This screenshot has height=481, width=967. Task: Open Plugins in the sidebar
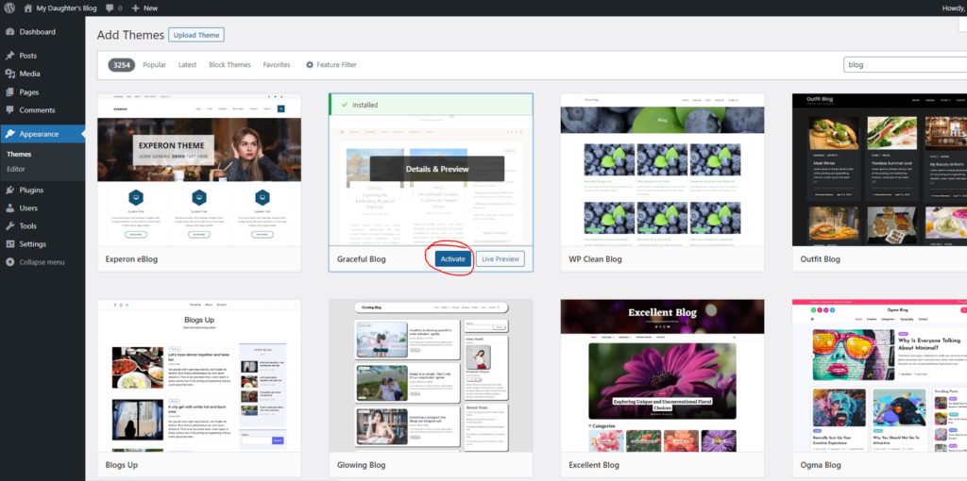[31, 190]
